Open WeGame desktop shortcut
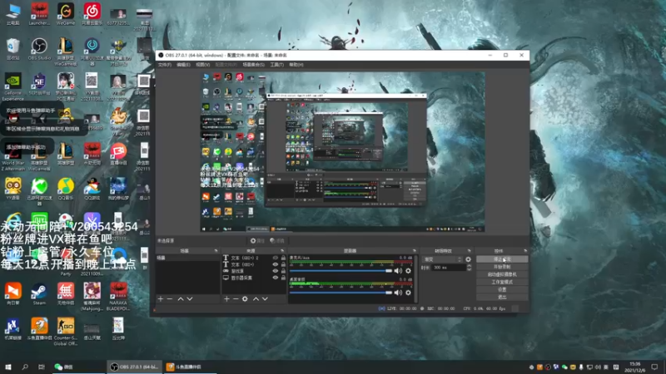Screen dimensions: 666x374 tap(66, 14)
